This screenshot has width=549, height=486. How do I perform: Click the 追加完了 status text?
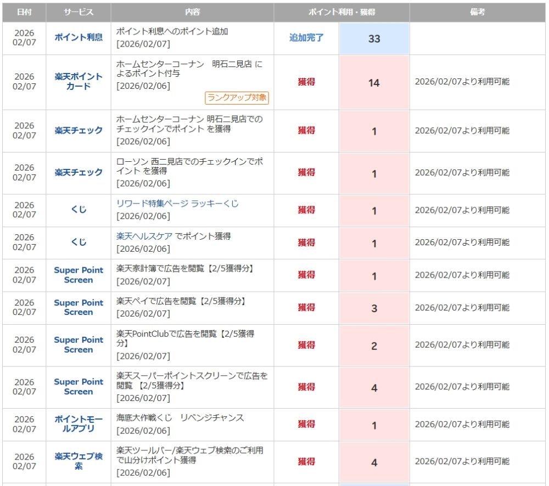pyautogui.click(x=306, y=38)
